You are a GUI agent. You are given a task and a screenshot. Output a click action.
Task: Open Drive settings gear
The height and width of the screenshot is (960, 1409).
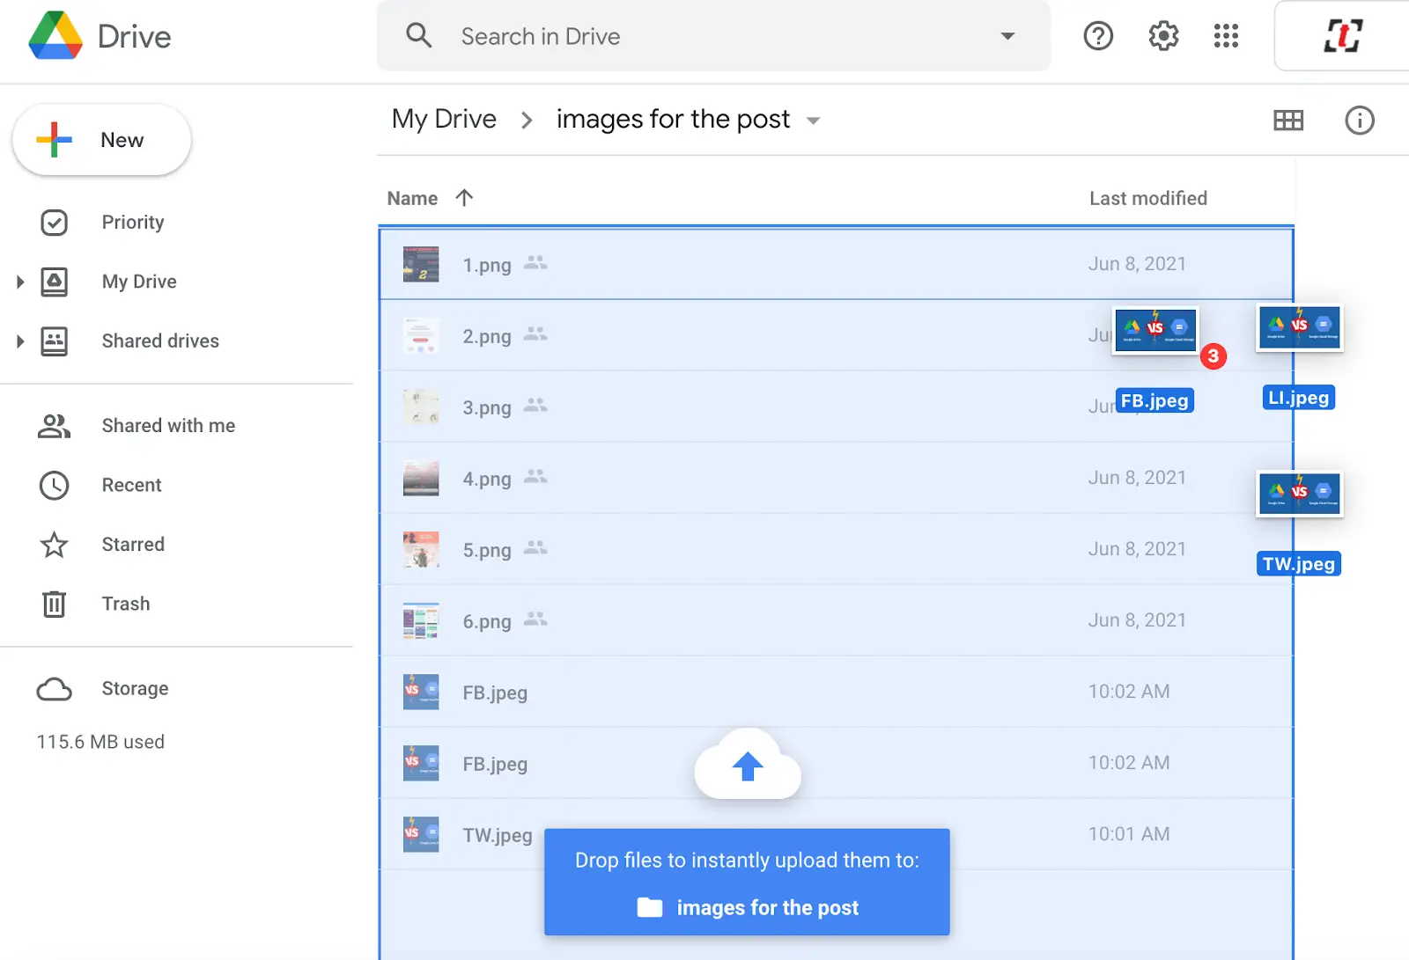(x=1162, y=36)
